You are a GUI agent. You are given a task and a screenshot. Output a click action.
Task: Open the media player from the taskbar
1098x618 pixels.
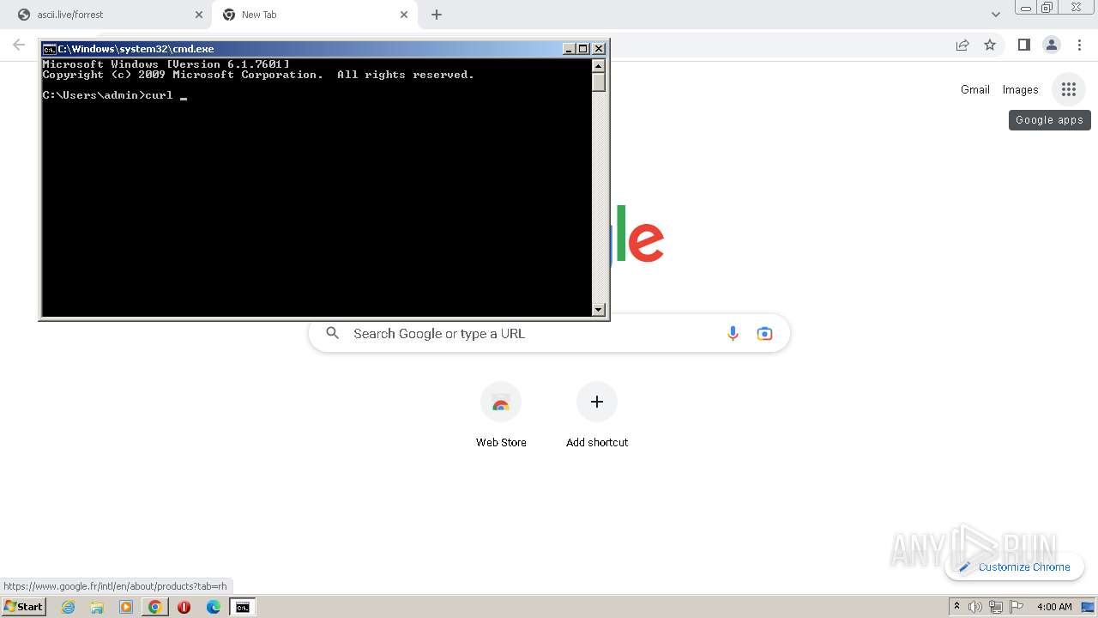126,607
